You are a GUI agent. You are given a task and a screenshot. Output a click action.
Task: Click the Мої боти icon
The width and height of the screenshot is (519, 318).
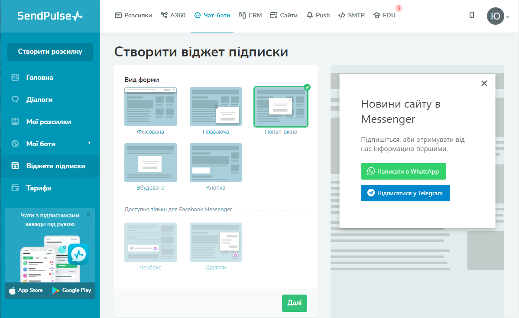[15, 144]
